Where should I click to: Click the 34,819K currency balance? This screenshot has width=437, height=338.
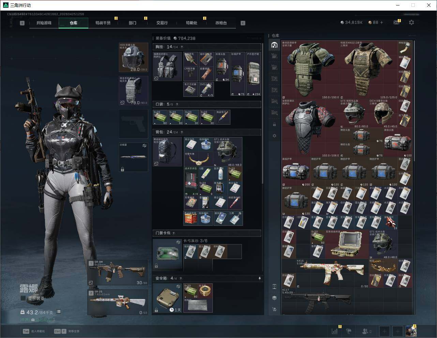click(x=351, y=22)
